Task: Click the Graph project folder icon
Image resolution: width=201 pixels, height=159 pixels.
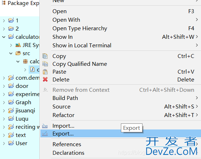Action: click(11, 102)
